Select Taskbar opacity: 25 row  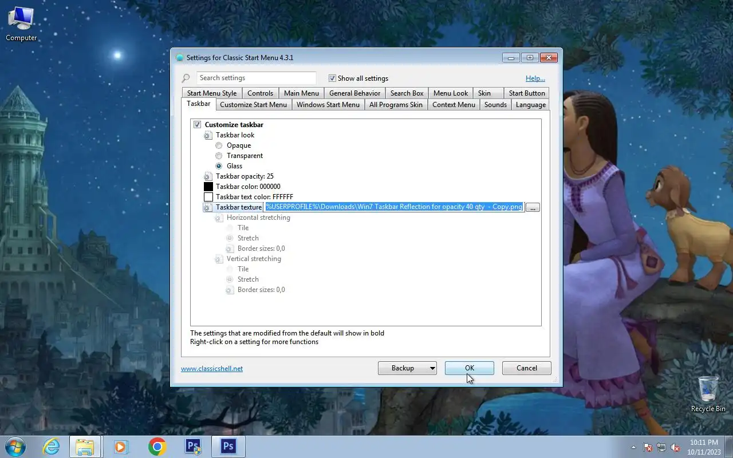pyautogui.click(x=245, y=176)
